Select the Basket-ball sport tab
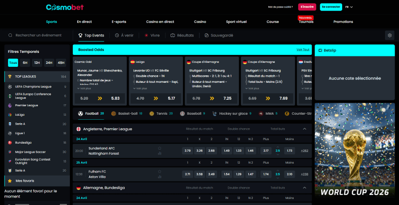Image resolution: width=399 pixels, height=205 pixels. 127,114
